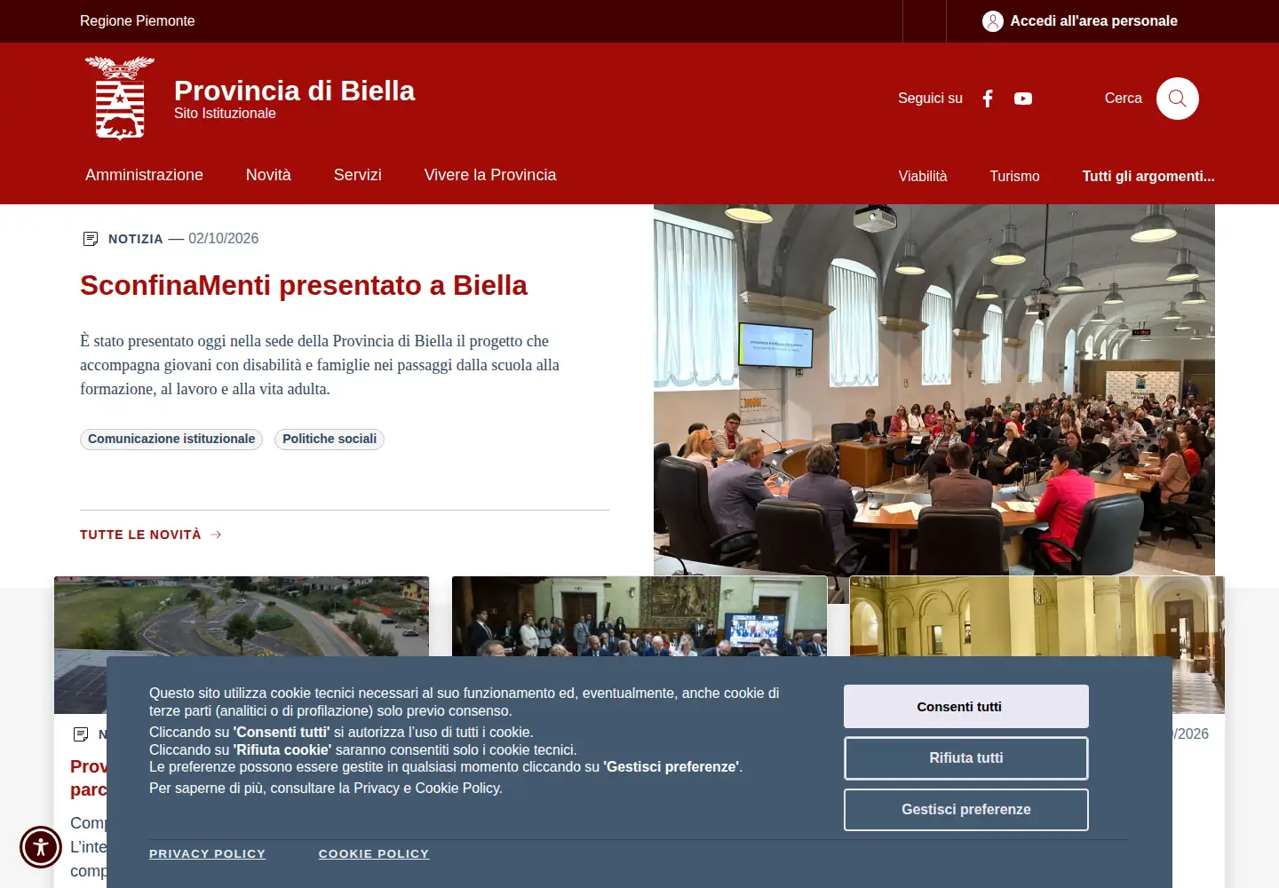
Task: Open the Provincia di Biella Facebook page icon
Action: (x=988, y=99)
